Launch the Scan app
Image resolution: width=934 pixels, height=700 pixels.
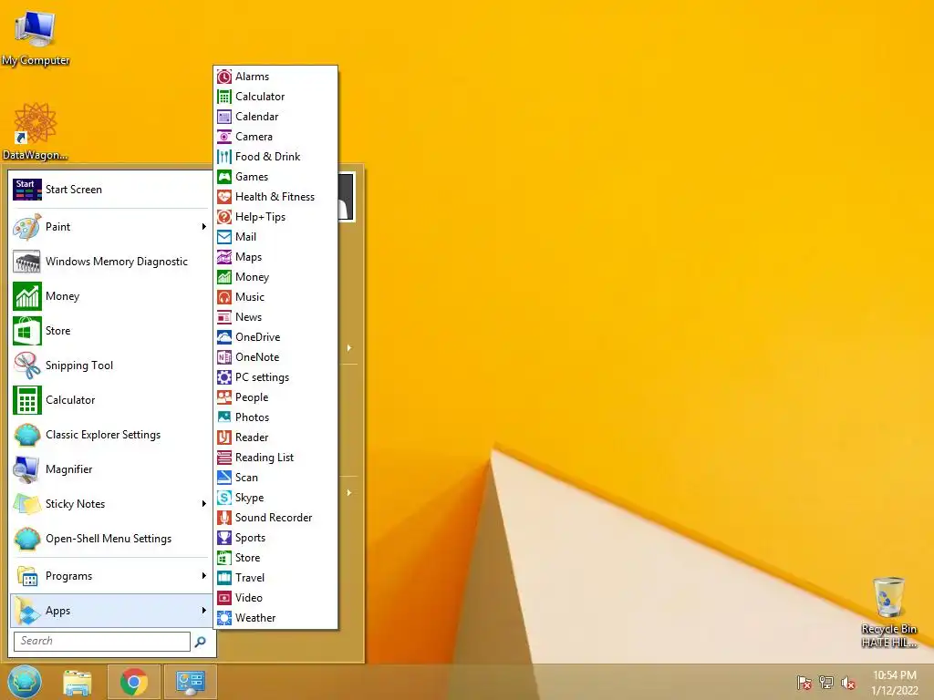click(x=275, y=478)
